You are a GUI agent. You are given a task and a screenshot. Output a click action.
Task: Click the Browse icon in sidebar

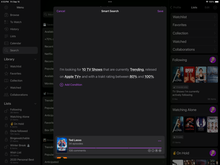coord(6,15)
